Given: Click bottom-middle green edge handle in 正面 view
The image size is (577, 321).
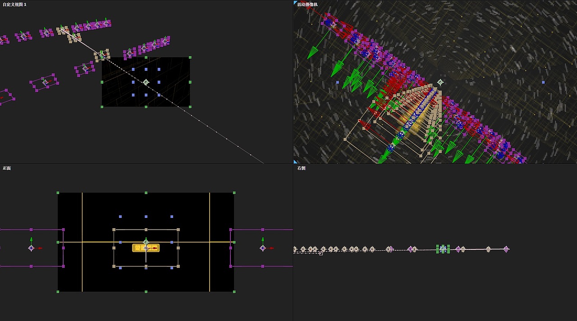Looking at the screenshot, I should (146, 292).
